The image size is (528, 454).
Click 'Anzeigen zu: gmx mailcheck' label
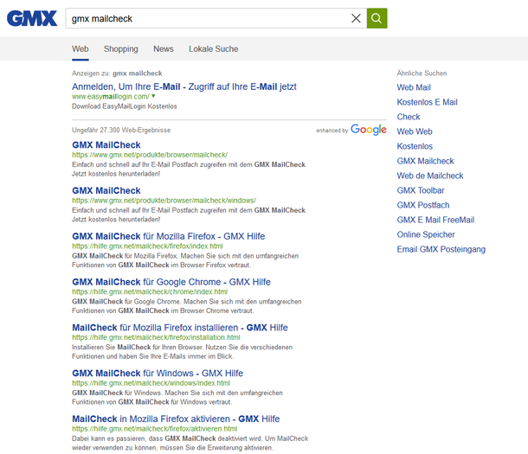tap(117, 74)
